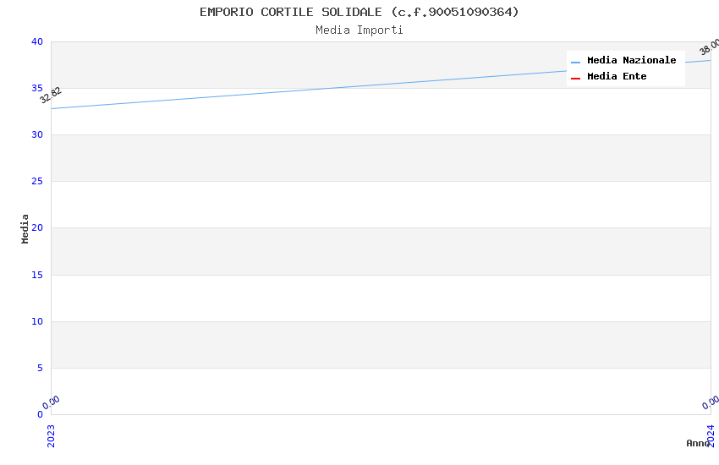Click the 2024 x-axis label
This screenshot has width=719, height=465.
click(711, 435)
